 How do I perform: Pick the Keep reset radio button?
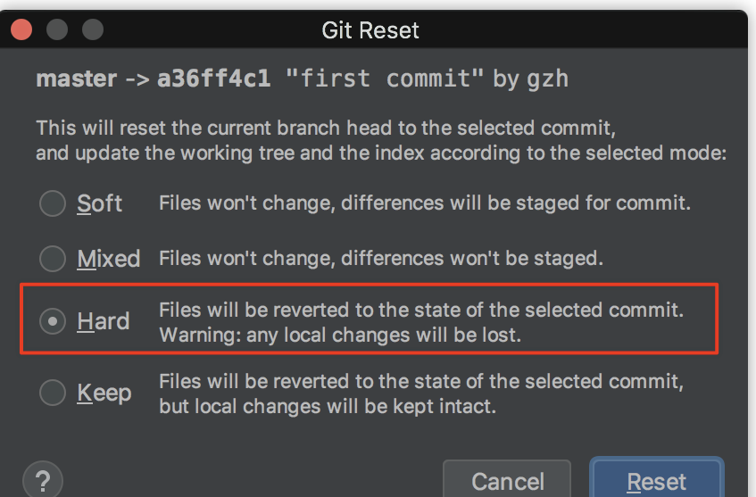pyautogui.click(x=53, y=393)
